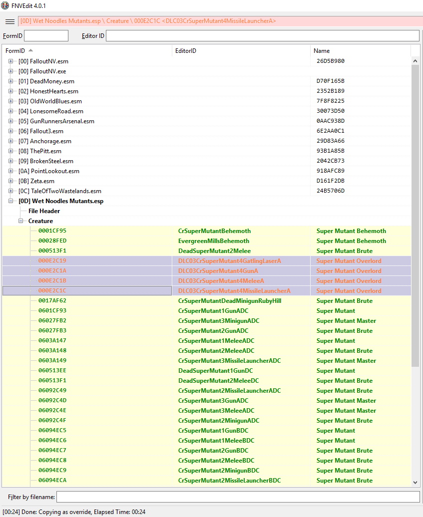Select the Creature group label
This screenshot has height=517, width=423.
tap(40, 221)
